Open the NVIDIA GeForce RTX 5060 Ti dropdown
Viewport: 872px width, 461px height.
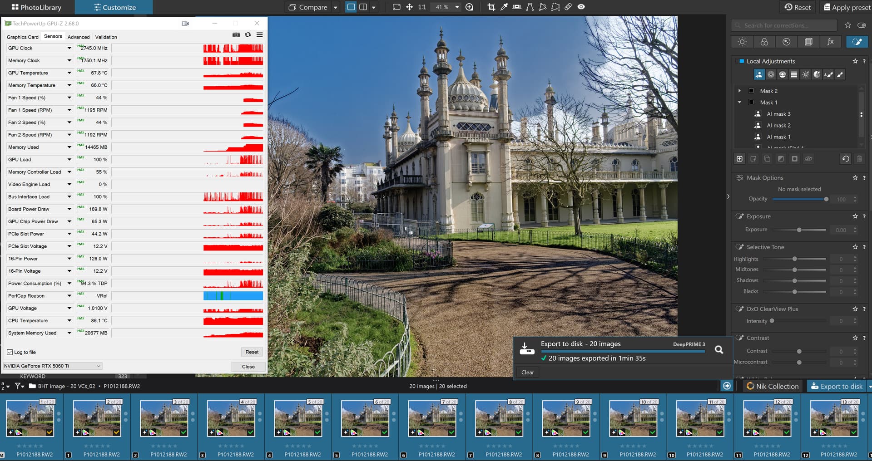[x=52, y=366]
